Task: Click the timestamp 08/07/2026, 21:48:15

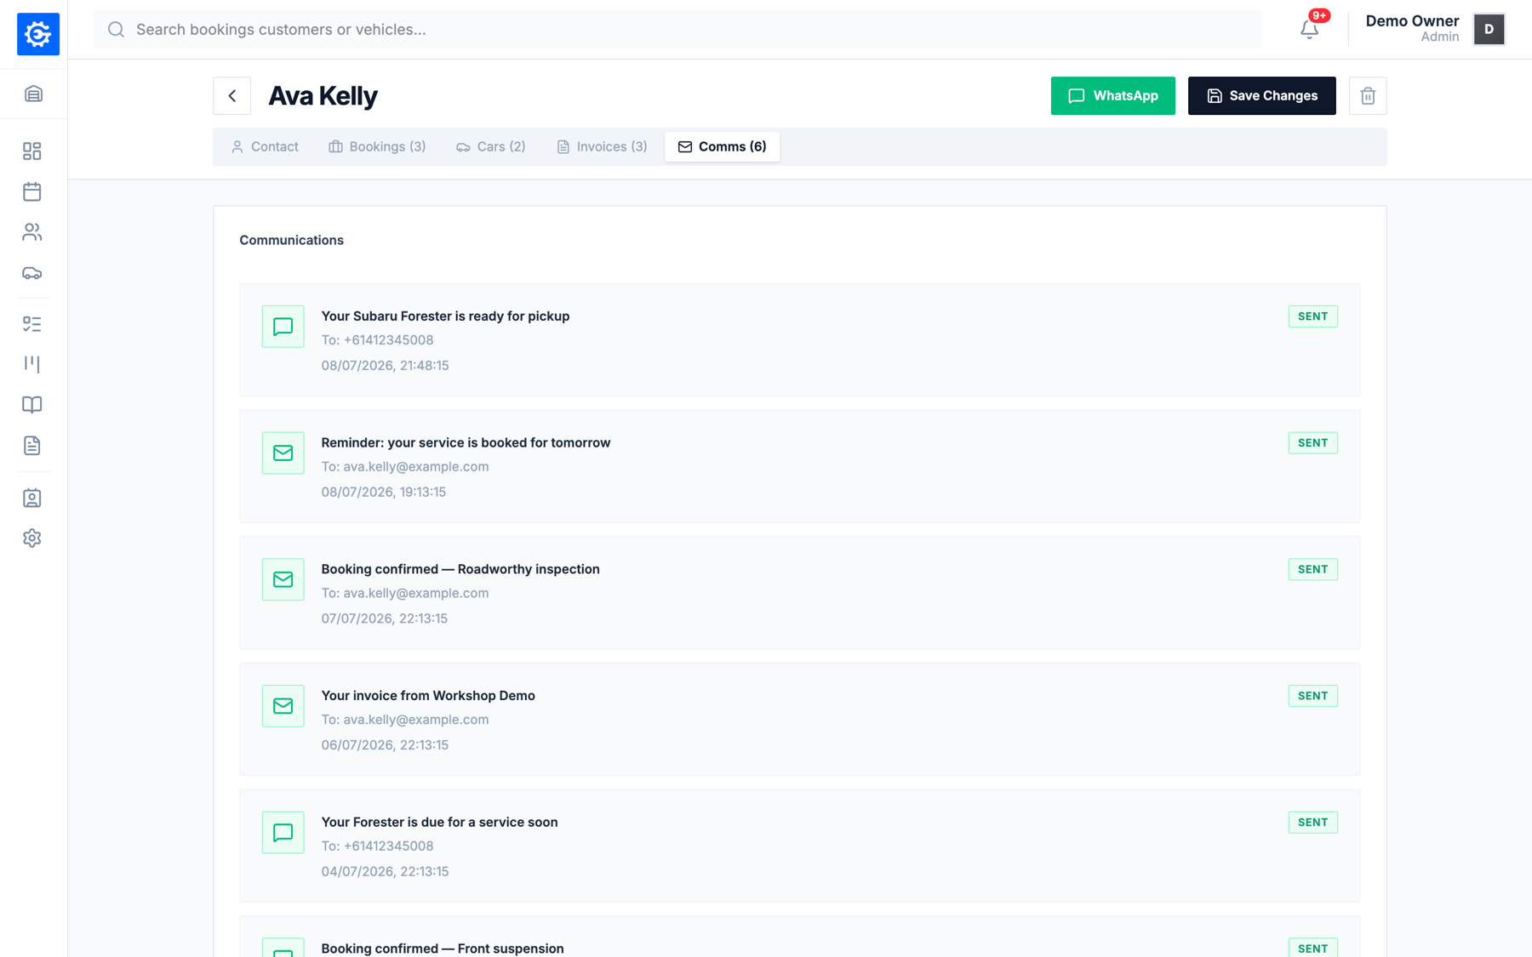Action: coord(385,366)
